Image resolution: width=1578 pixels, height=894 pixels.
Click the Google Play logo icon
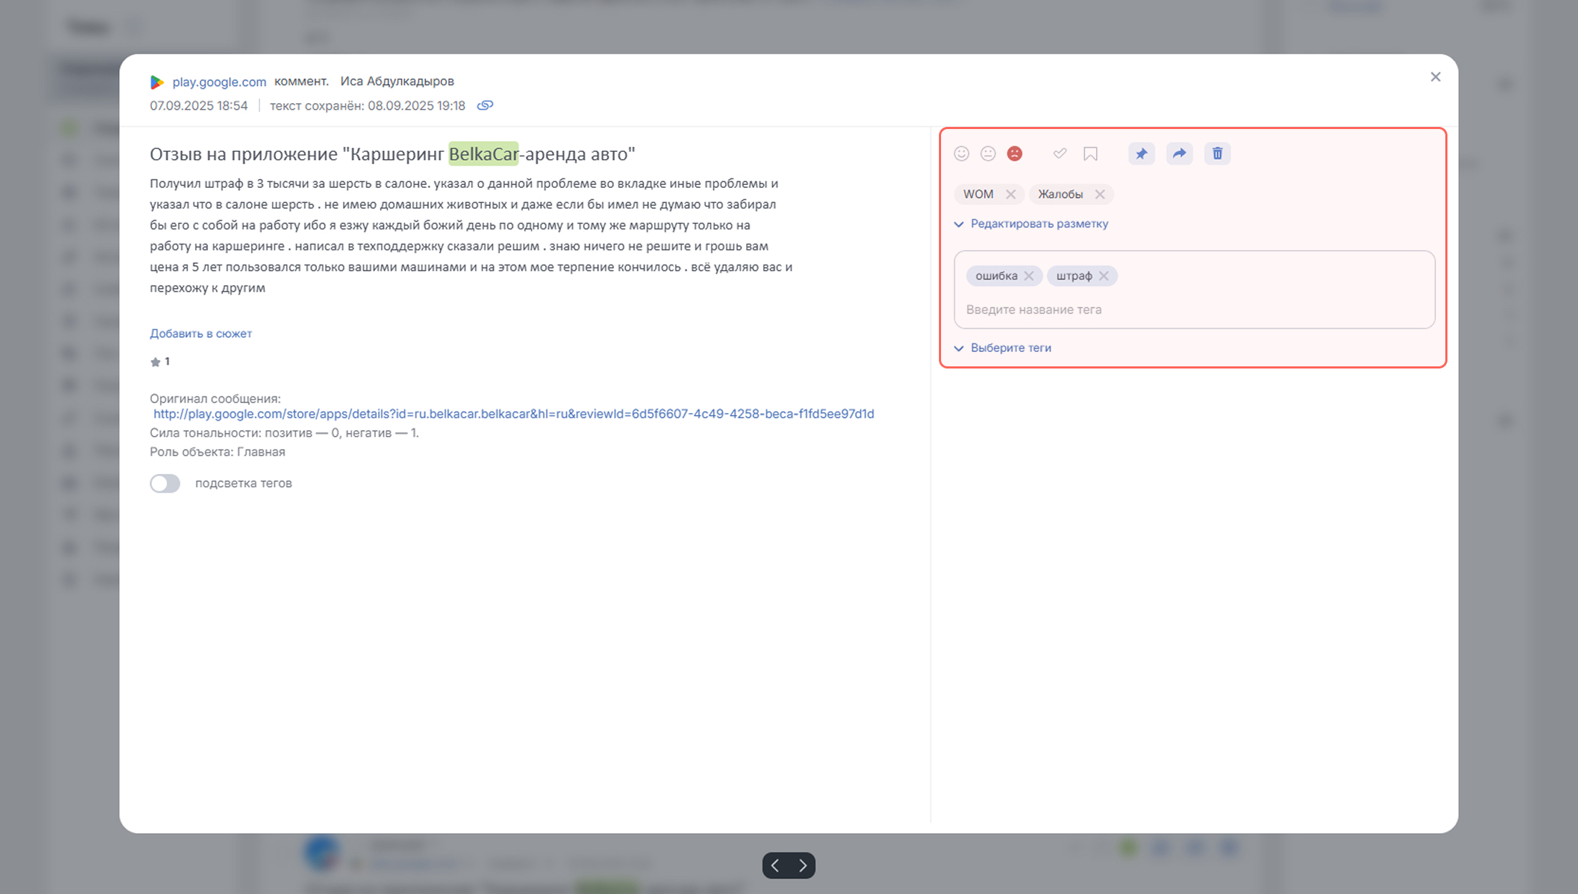pyautogui.click(x=156, y=82)
